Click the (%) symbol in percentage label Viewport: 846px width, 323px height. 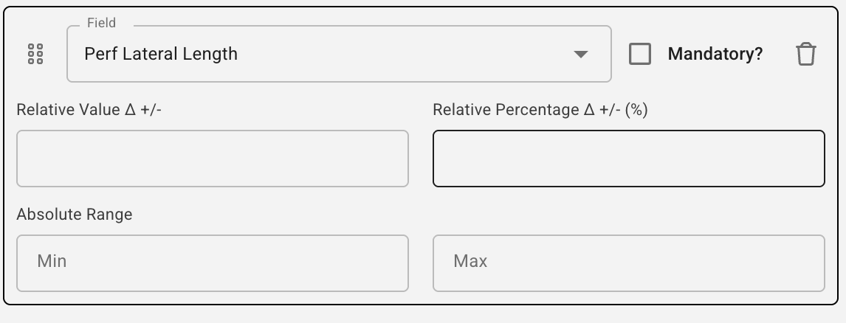coord(636,110)
